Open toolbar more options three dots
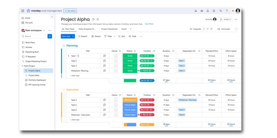Image resolution: width=277 pixels, height=138 pixels. click(141, 36)
